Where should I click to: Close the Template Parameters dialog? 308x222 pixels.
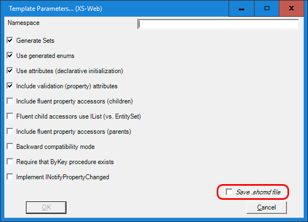[x=291, y=9]
